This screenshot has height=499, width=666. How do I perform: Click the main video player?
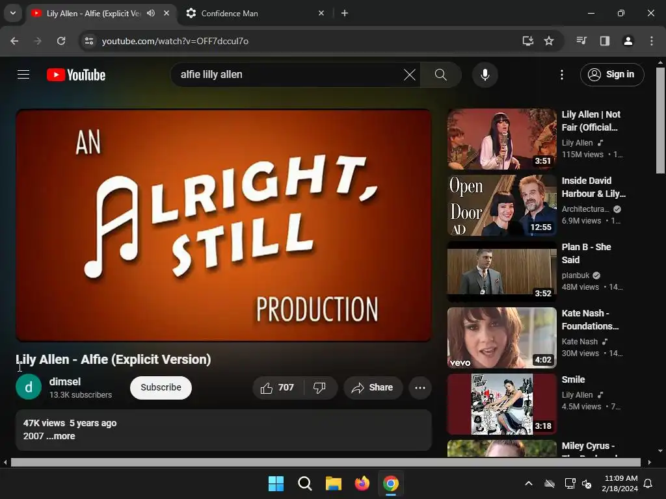click(x=224, y=225)
